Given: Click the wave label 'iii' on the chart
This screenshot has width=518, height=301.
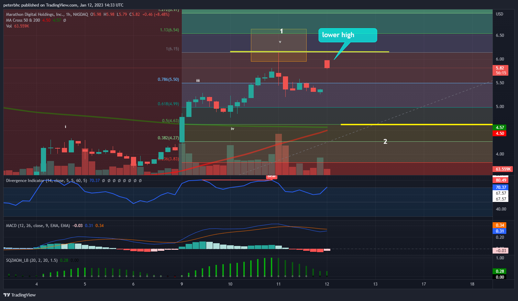Looking at the screenshot, I should point(198,80).
